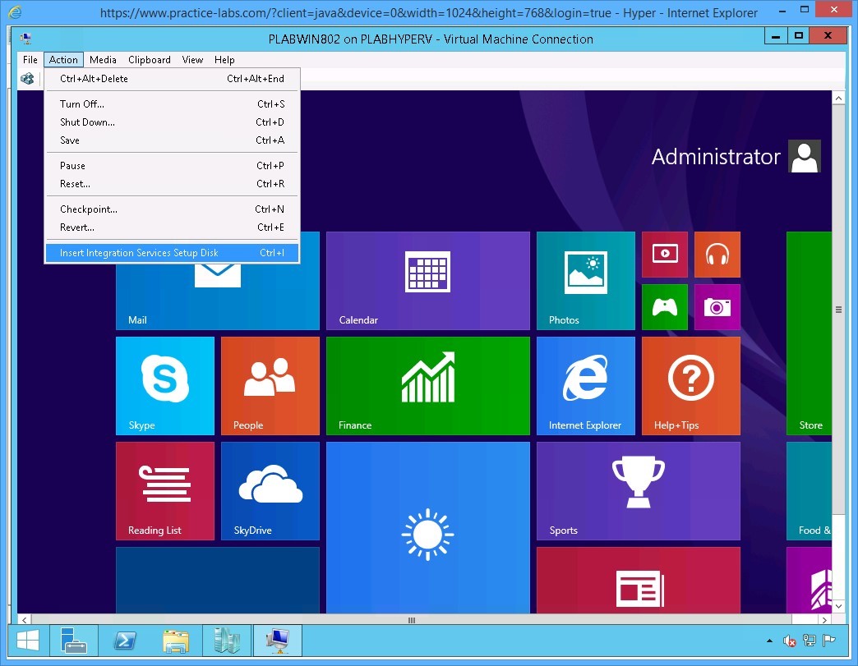Screen dimensions: 858x666
Task: Open PowerShell from the taskbar
Action: point(125,641)
